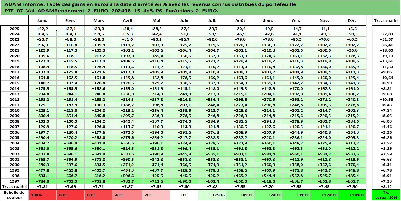Viewport: 401px width, 201px height.
Task: Click the 'Tx. actua. 10%' green box
Action: coord(386,195)
